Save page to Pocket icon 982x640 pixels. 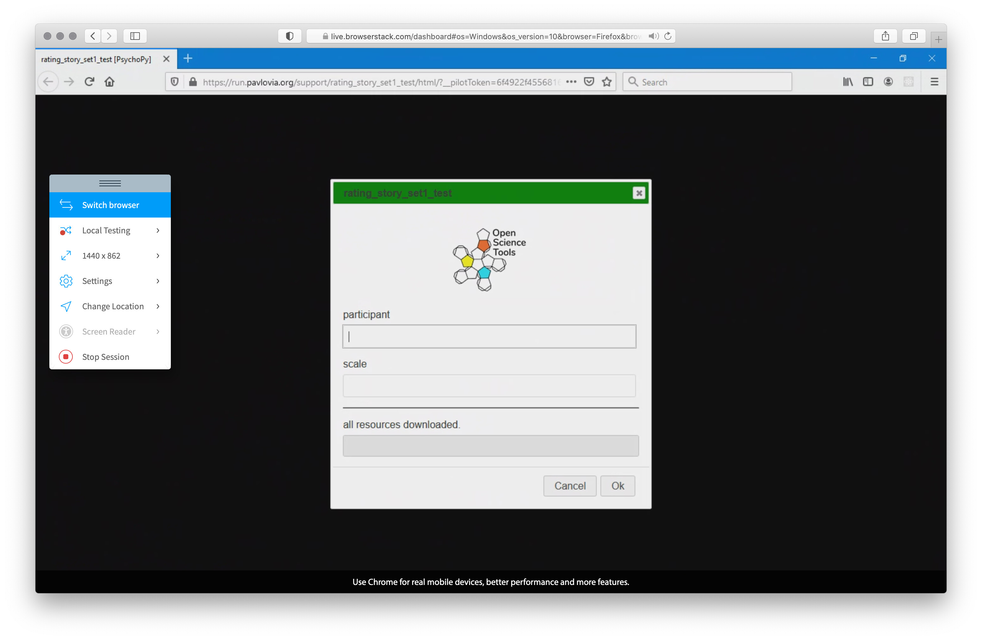point(588,82)
